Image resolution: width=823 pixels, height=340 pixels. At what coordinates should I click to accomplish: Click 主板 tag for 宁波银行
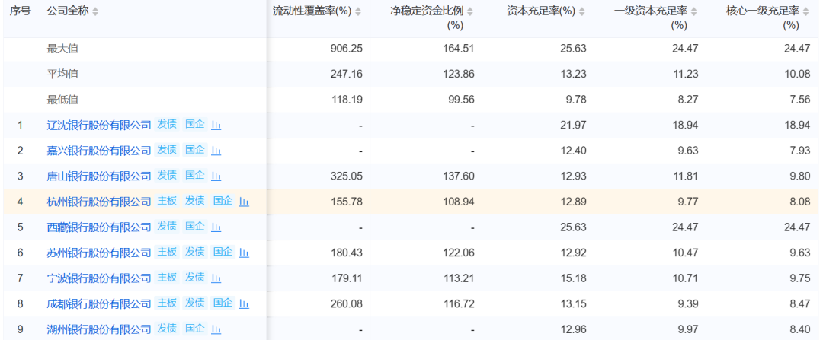(x=167, y=277)
